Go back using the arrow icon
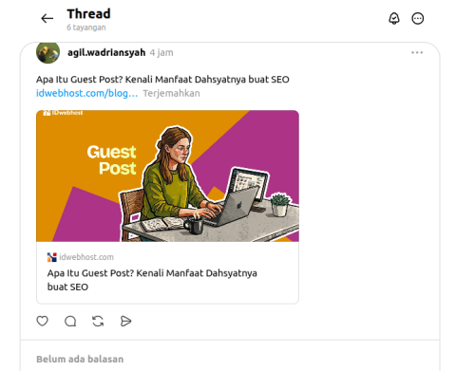The width and height of the screenshot is (475, 371). click(x=47, y=18)
